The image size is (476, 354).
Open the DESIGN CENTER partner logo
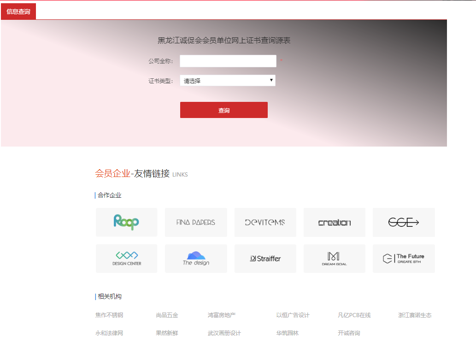pos(127,259)
